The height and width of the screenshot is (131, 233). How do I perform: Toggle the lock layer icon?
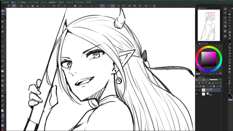click(209, 83)
